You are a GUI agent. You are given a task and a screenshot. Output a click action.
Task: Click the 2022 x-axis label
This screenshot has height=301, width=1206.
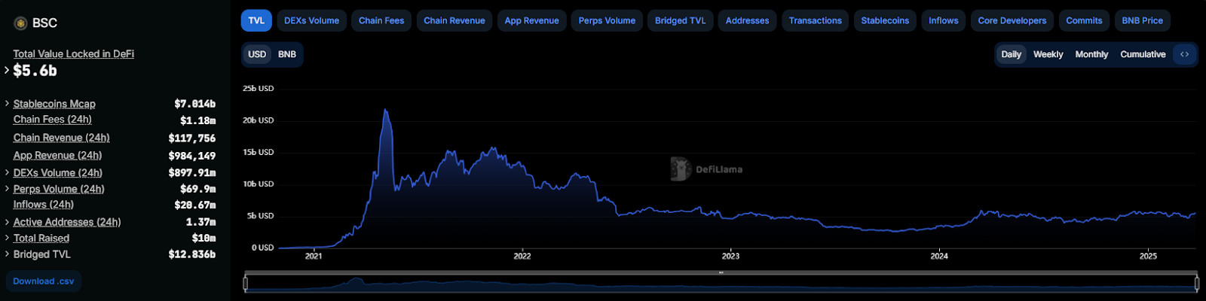(x=522, y=256)
